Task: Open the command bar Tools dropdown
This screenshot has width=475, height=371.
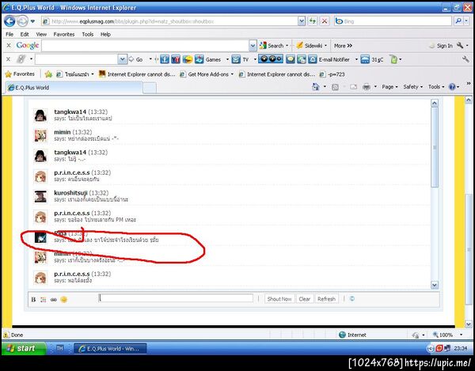Action: (x=436, y=87)
